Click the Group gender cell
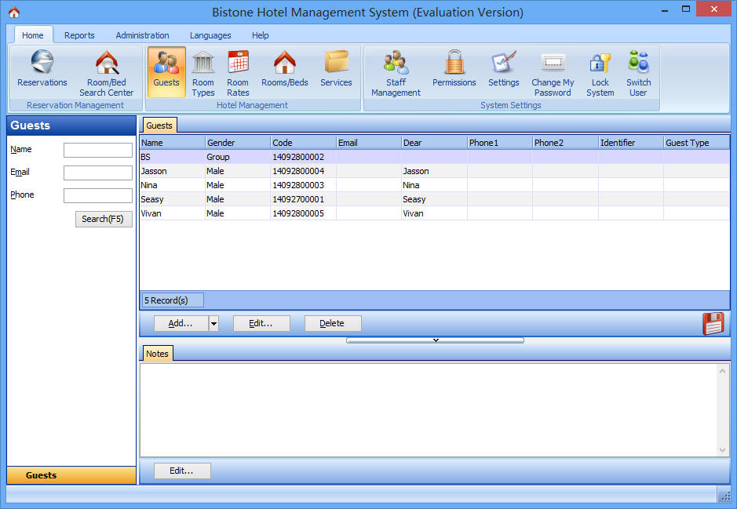Viewport: 737px width, 509px height. (x=238, y=157)
